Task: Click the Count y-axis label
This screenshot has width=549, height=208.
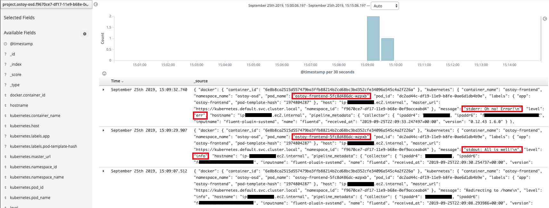Action: pos(103,38)
